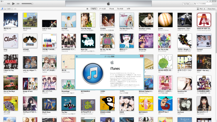This screenshot has height=122, width=217.
Task: Select Perfume's VOICE album cover
Action: click(x=126, y=104)
